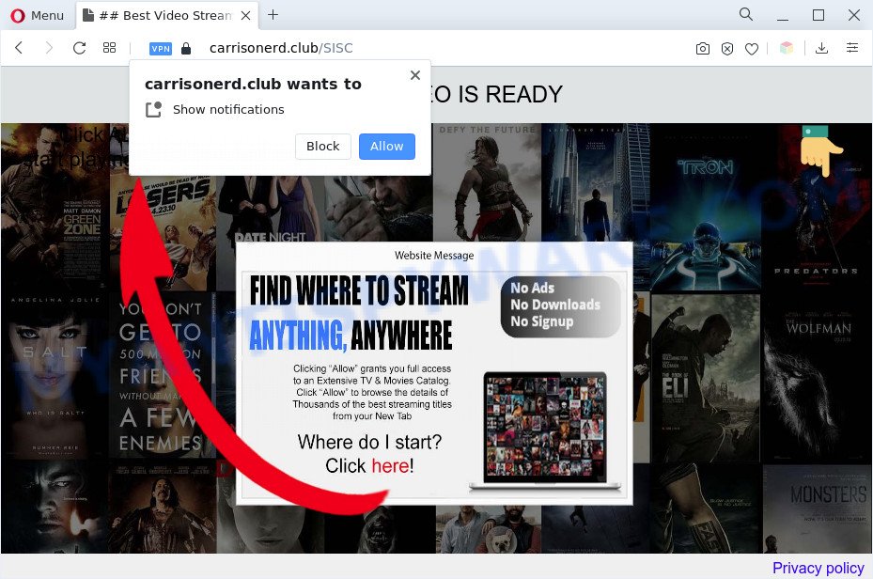Toggle the VPN badge in address bar
This screenshot has height=579, width=873.
pos(161,49)
